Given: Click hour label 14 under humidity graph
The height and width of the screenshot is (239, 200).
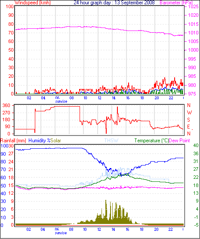Looking at the screenshot, I should click(113, 230).
